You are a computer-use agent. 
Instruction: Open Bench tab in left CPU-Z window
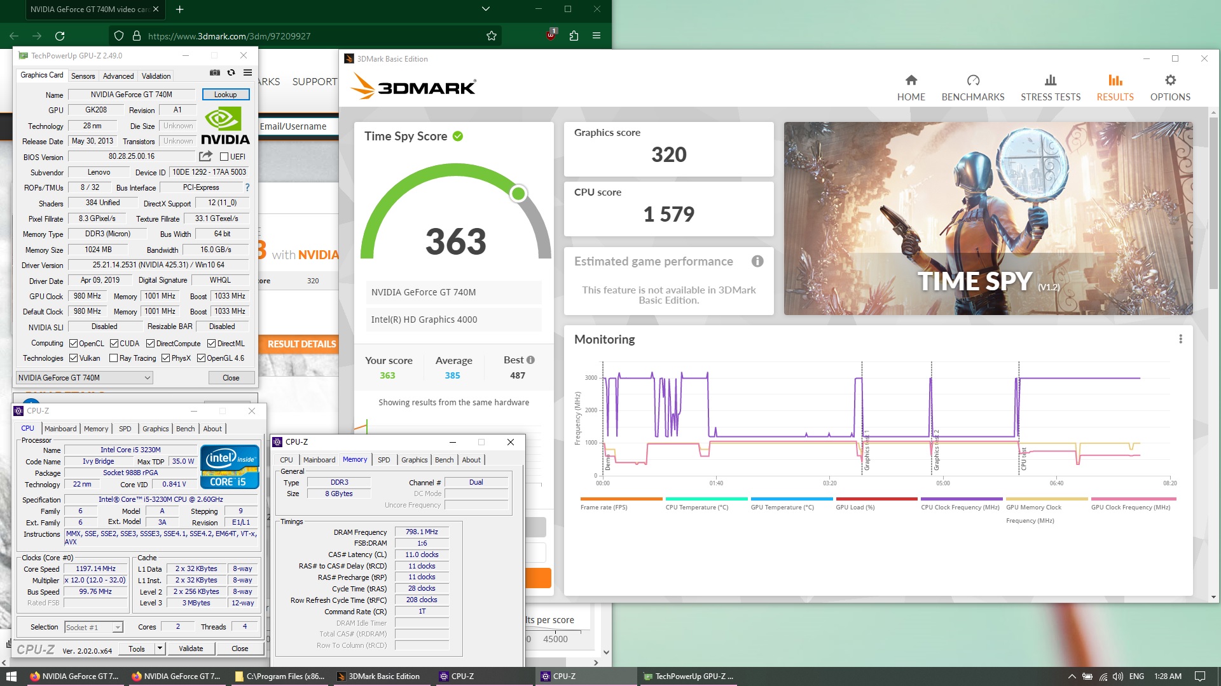click(186, 429)
